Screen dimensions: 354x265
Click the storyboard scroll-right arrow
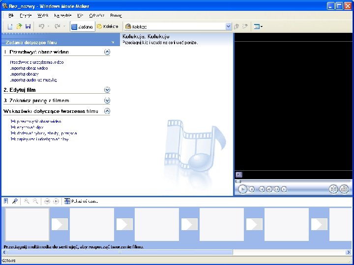point(349,252)
